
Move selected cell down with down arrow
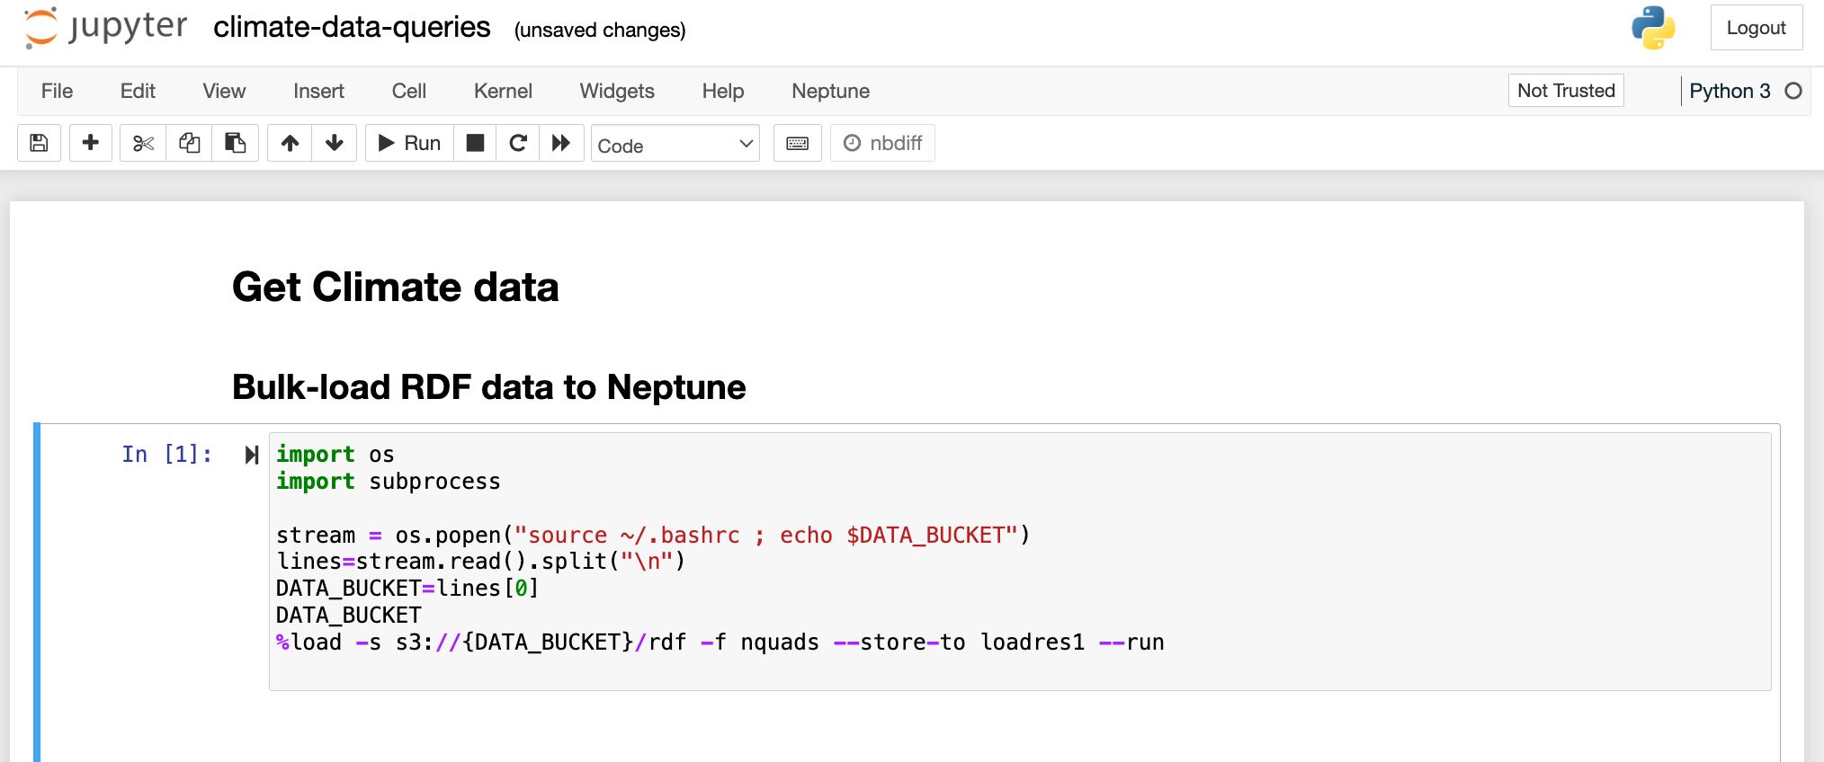pos(335,143)
